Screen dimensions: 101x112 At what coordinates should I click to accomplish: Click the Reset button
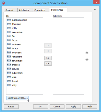11,107
